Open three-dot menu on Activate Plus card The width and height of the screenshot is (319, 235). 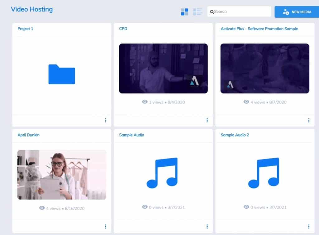pos(309,120)
